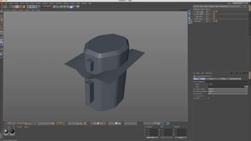Screen dimensions: 251x141
Task: Open the viewport Cameras menu
Action: click(14, 10)
